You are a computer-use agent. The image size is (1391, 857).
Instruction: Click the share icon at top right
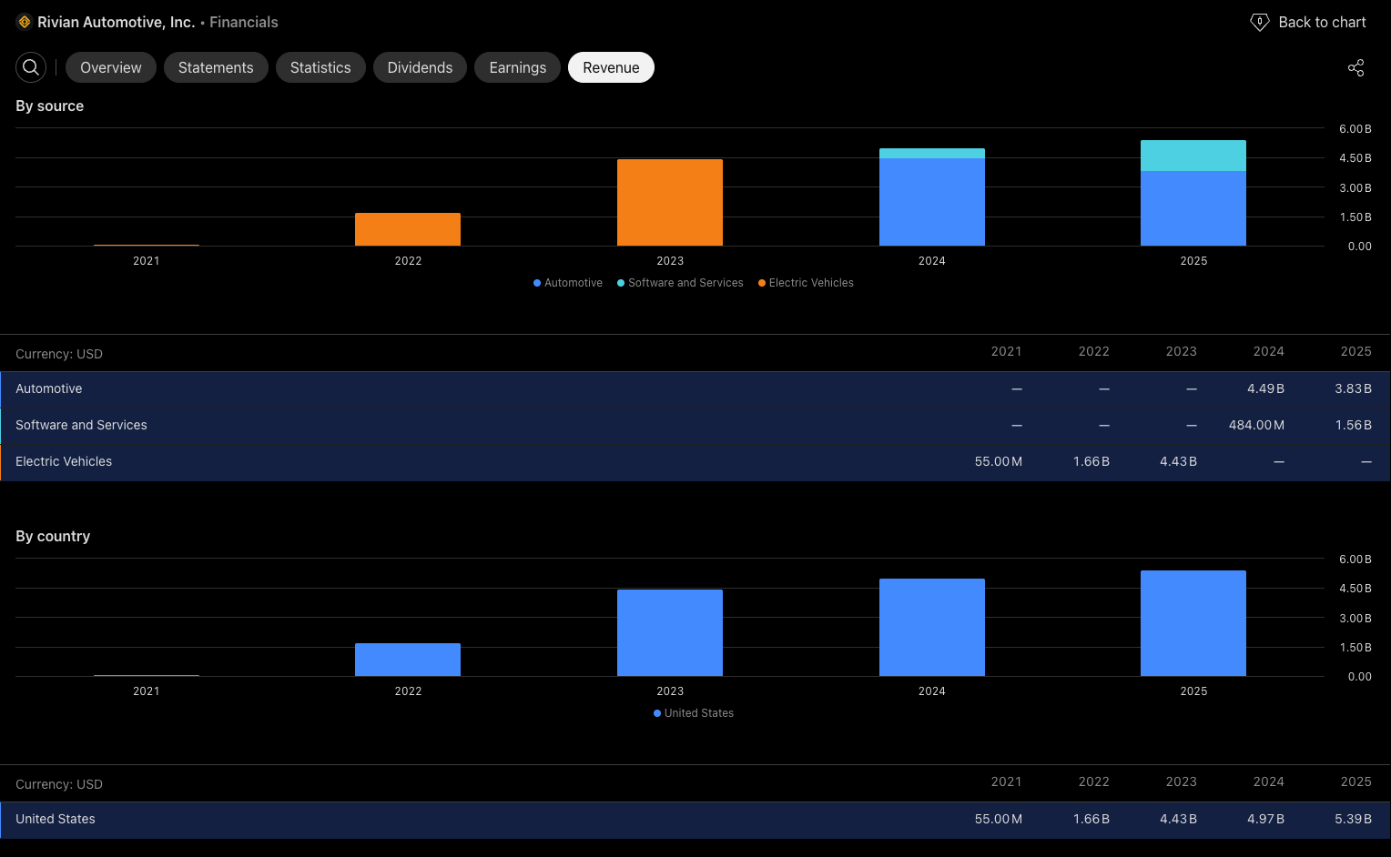pos(1355,68)
